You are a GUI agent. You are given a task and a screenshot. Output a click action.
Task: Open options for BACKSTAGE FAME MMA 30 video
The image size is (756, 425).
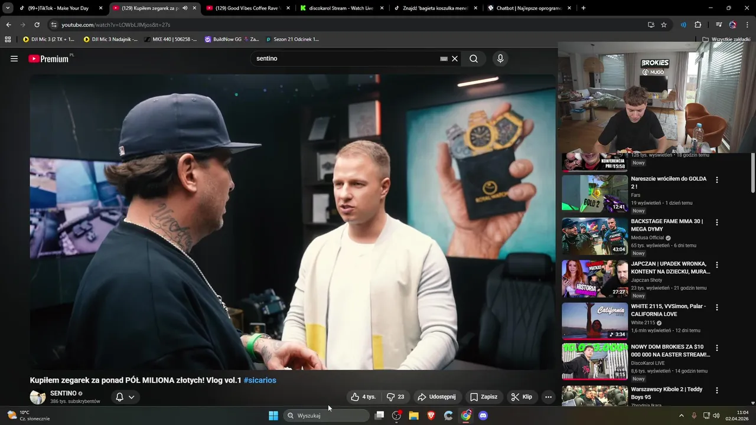click(717, 222)
